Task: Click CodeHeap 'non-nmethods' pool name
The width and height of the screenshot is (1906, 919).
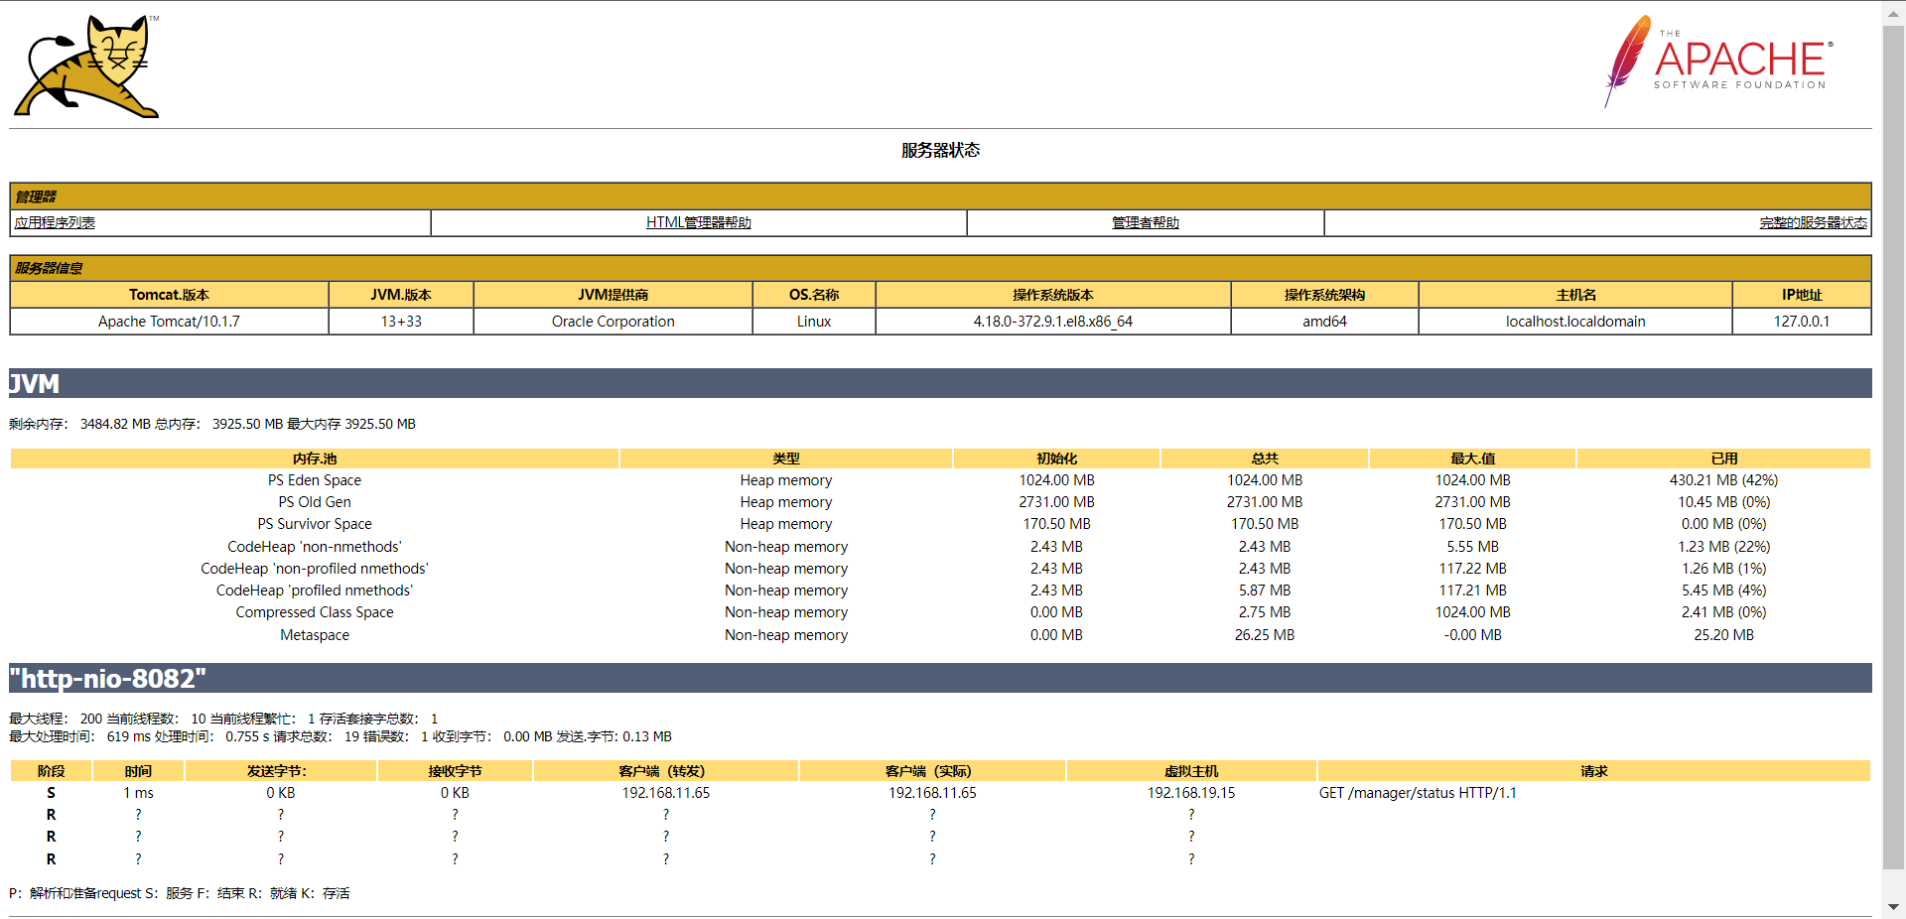Action: coord(315,547)
